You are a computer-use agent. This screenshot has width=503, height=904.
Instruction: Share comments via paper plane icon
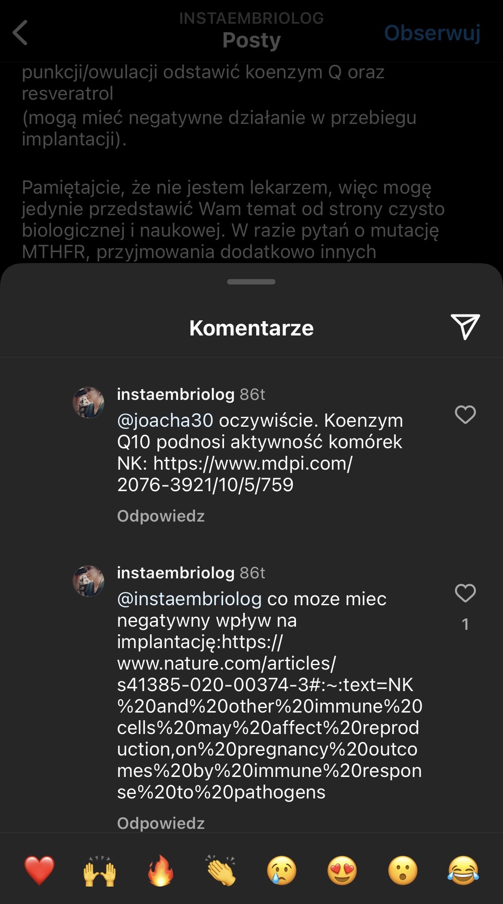point(465,327)
